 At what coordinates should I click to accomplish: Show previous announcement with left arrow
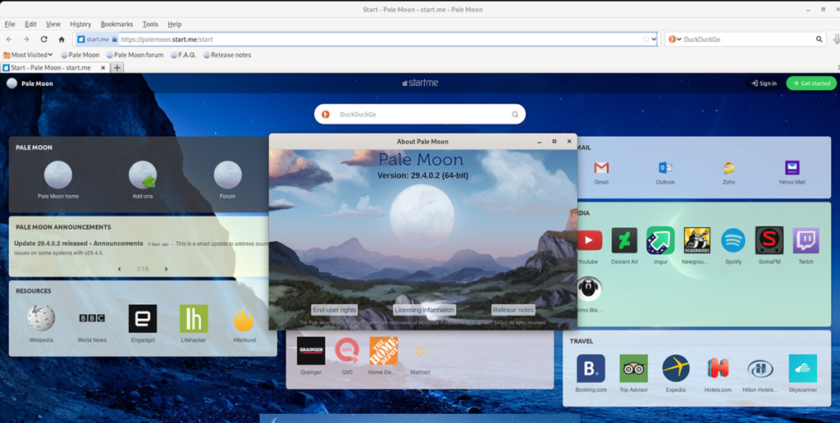click(120, 269)
